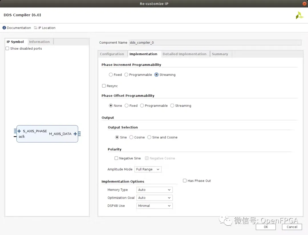Select Programmable phase offset radio button
Image resolution: width=308 pixels, height=235 pixels.
pos(142,106)
